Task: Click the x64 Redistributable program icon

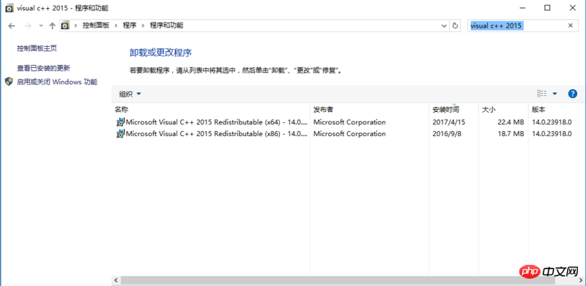Action: pyautogui.click(x=120, y=122)
